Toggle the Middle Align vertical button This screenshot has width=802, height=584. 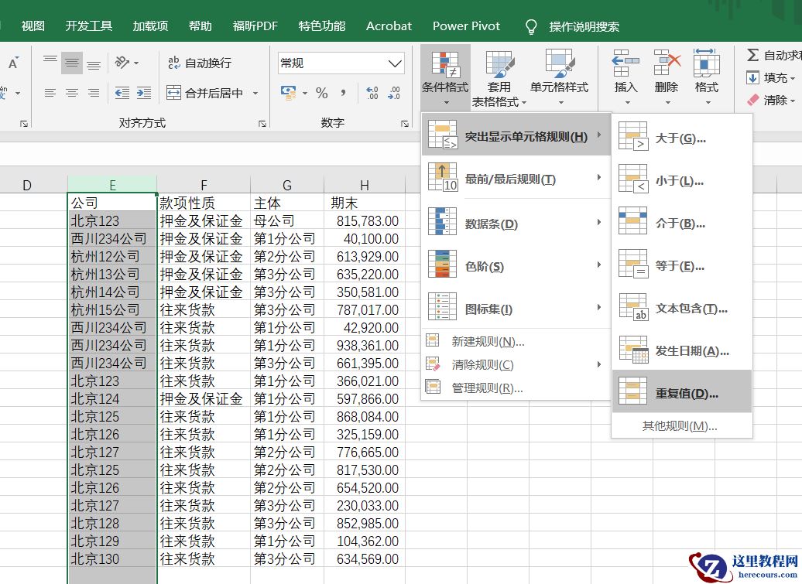pyautogui.click(x=72, y=63)
